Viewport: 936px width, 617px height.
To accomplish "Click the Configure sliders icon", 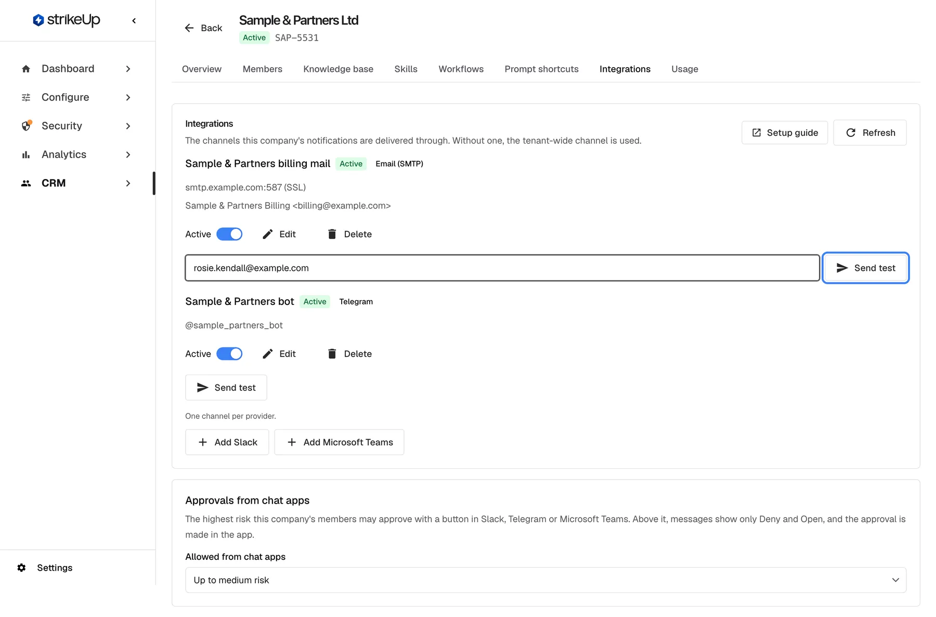I will point(26,97).
